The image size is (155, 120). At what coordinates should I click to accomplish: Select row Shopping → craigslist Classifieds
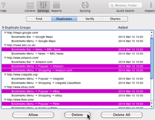pyautogui.click(x=76, y=83)
